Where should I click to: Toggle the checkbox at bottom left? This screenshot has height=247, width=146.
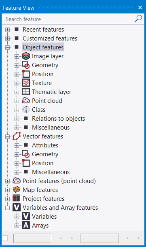[x=5, y=238]
